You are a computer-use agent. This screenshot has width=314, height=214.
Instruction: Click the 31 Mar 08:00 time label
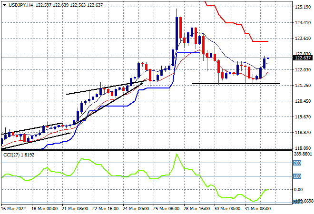pyautogui.click(x=257, y=209)
